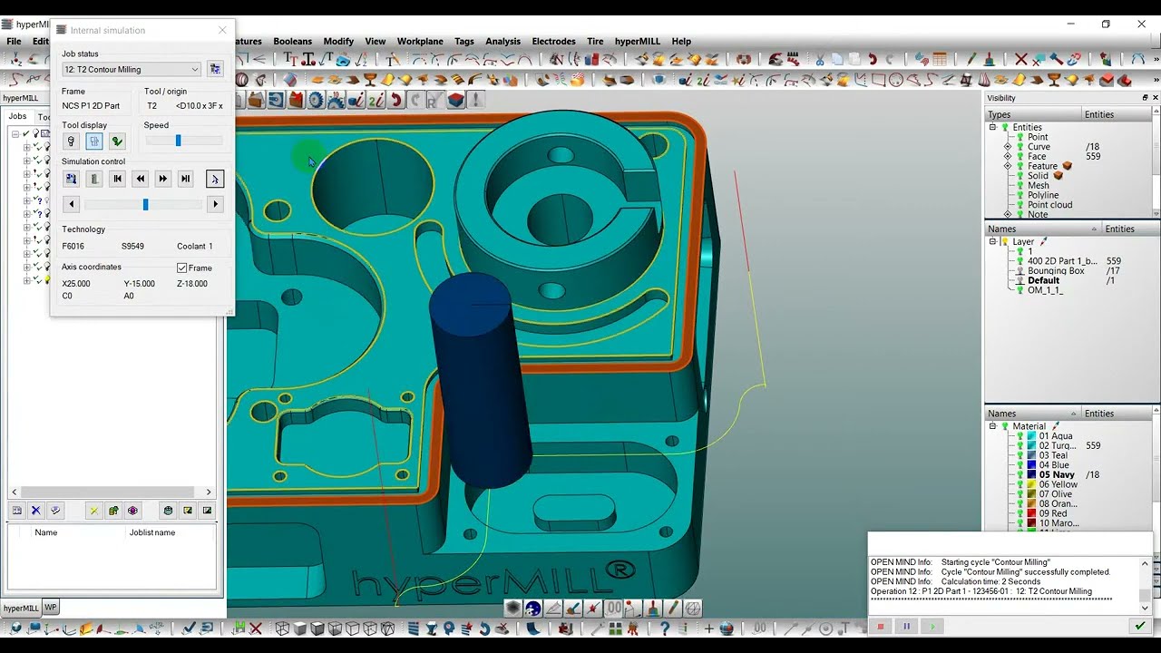Screen dimensions: 1161x653
Task: Click the wireframe cube view icon on bottom toolbar
Action: pos(282,628)
